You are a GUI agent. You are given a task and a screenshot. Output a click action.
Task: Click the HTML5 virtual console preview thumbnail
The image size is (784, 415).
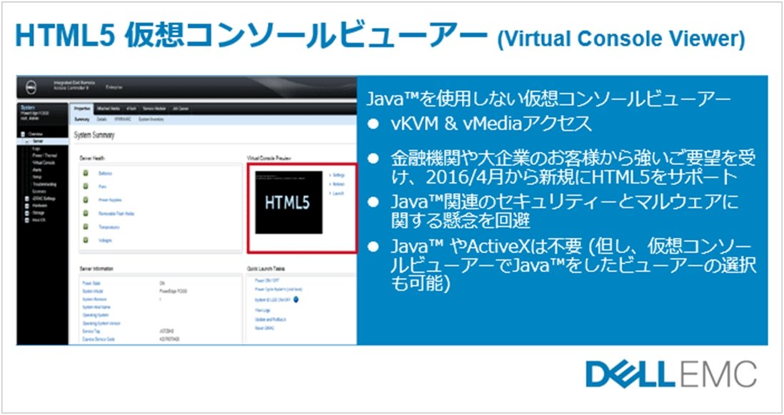pos(288,203)
